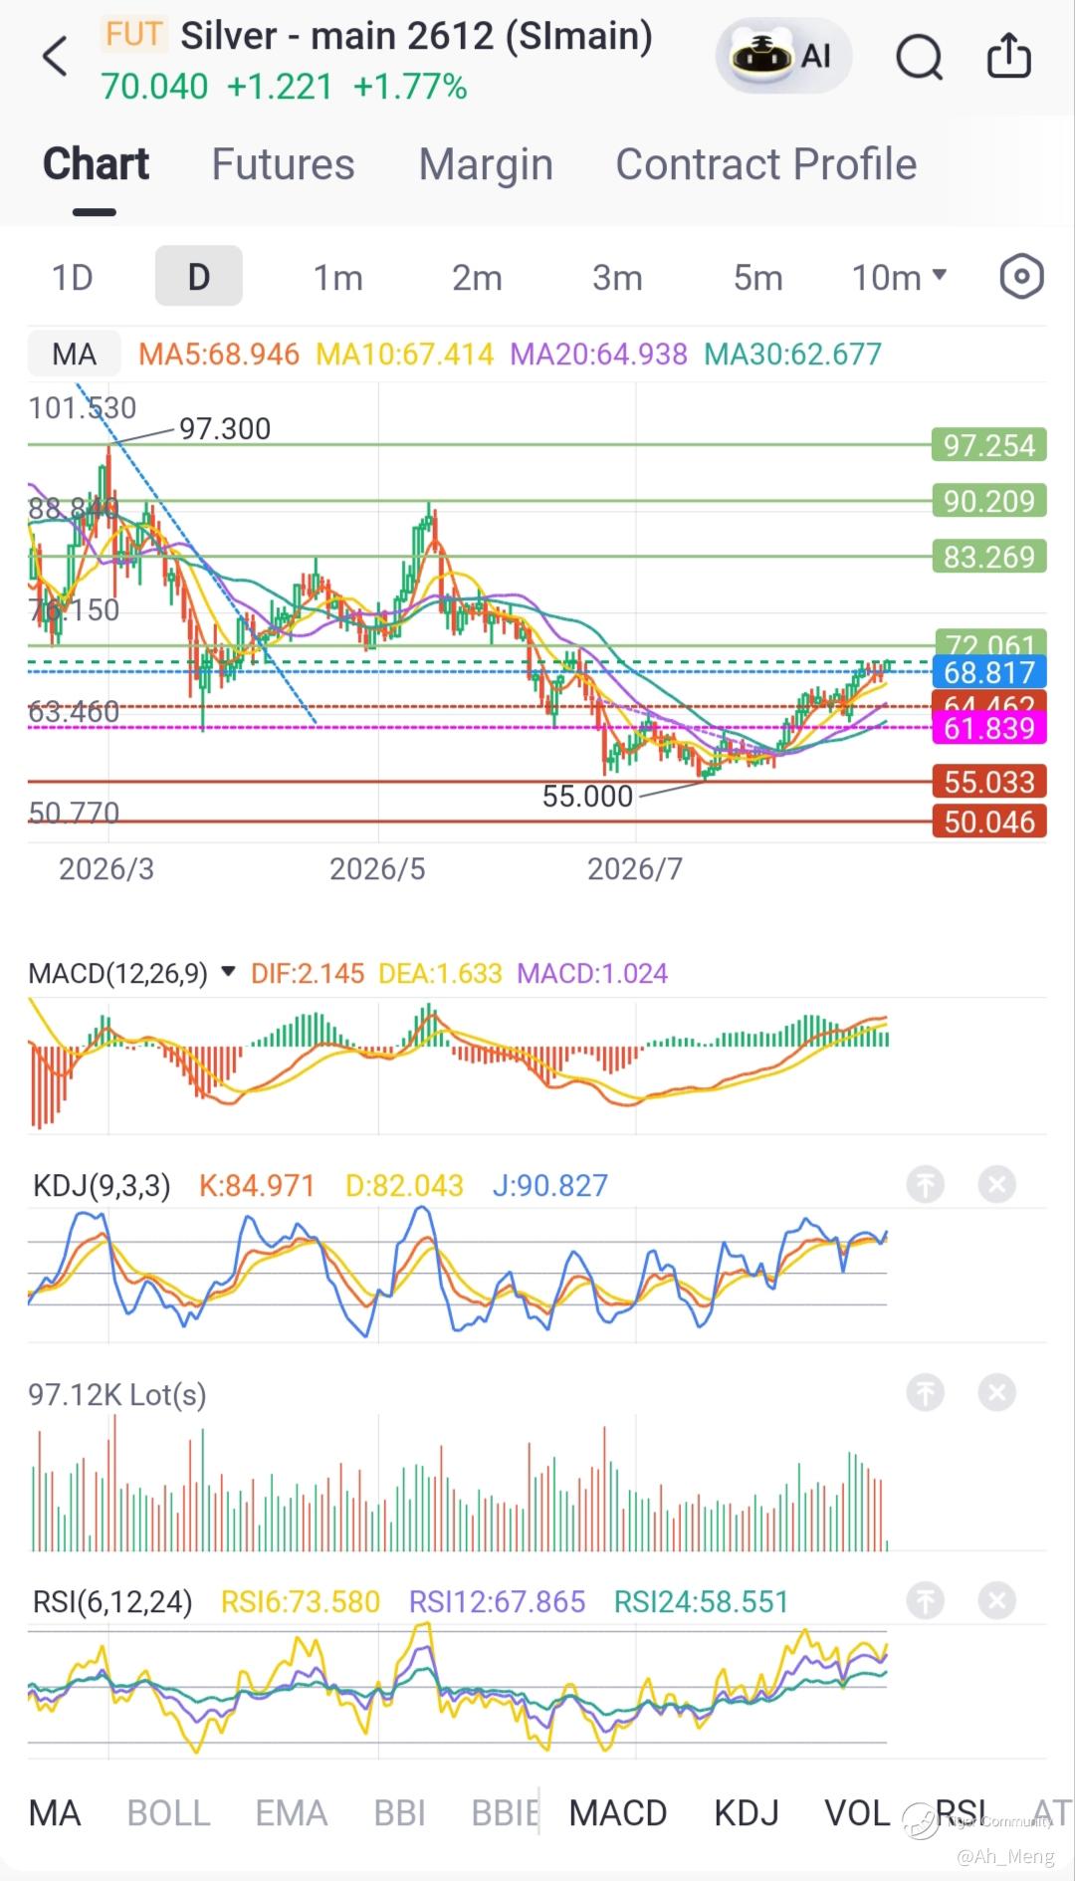The height and width of the screenshot is (1881, 1075).
Task: Open the Contract Profile tab
Action: click(765, 164)
